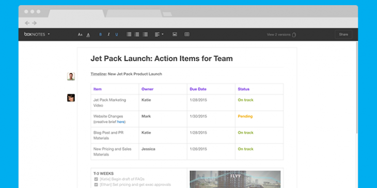Open the text alignment dropdown
The width and height of the screenshot is (377, 188).
[x=159, y=35]
